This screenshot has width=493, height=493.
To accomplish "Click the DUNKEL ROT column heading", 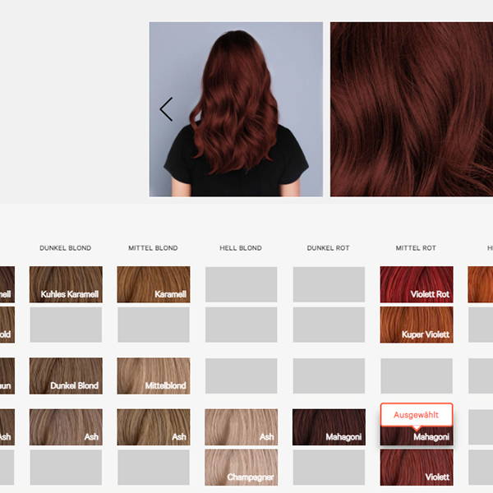I will (328, 248).
